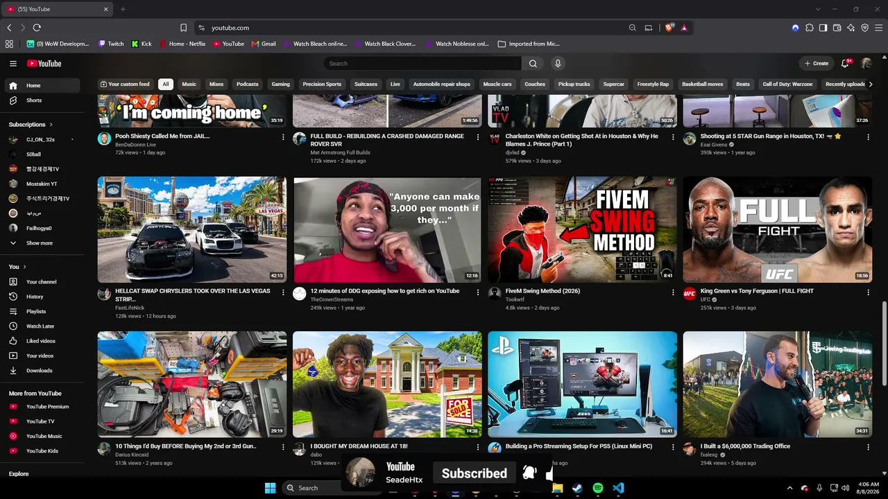Open the browser main menu
The image size is (888, 499).
[x=878, y=28]
